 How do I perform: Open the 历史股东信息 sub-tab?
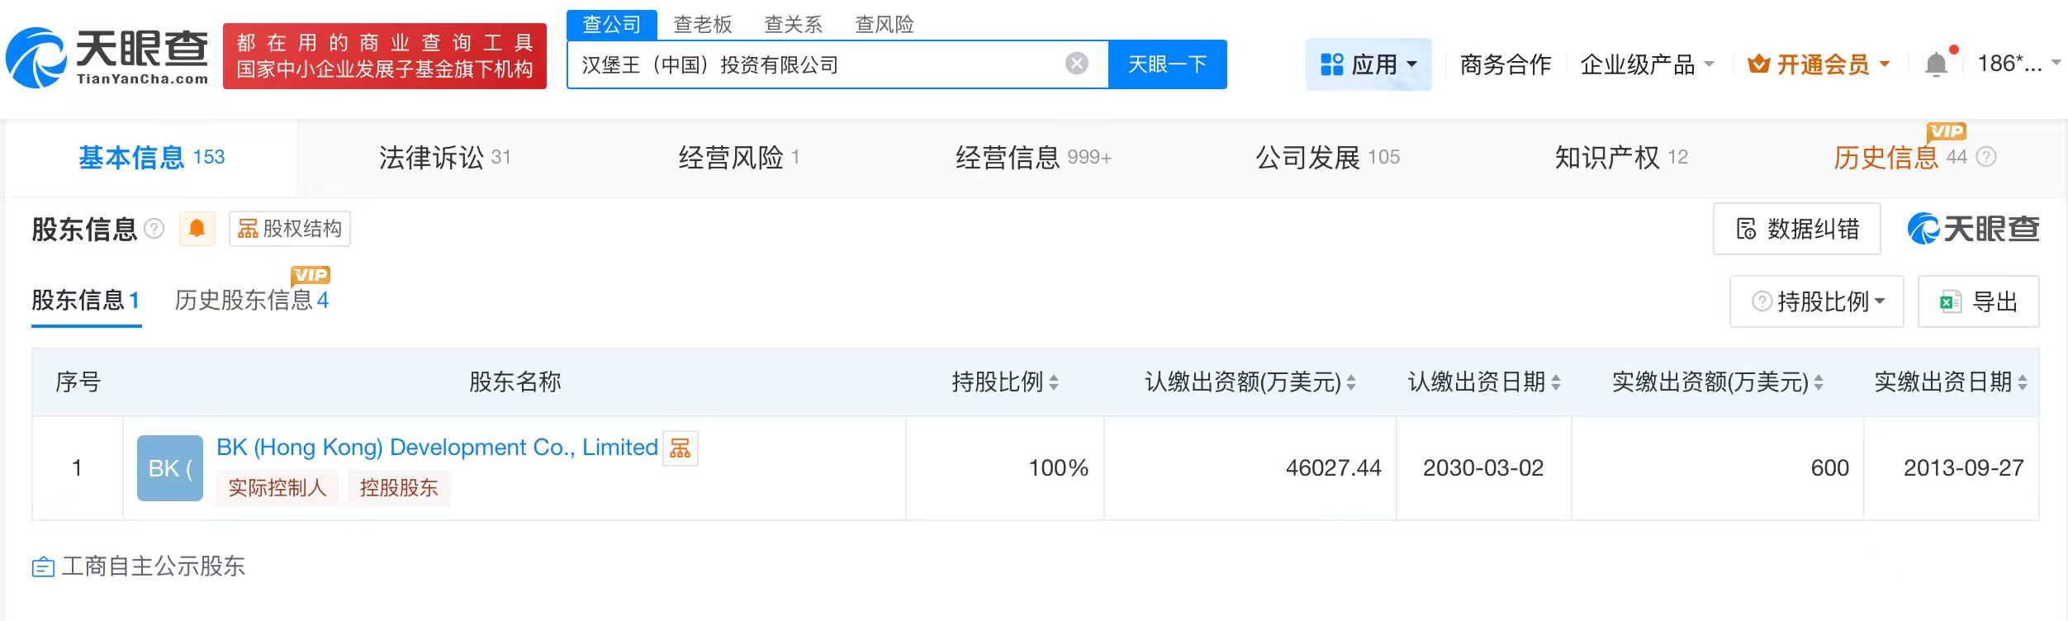(251, 301)
